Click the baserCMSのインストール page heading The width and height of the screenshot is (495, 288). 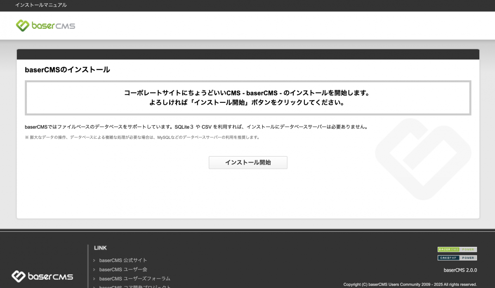pyautogui.click(x=67, y=70)
